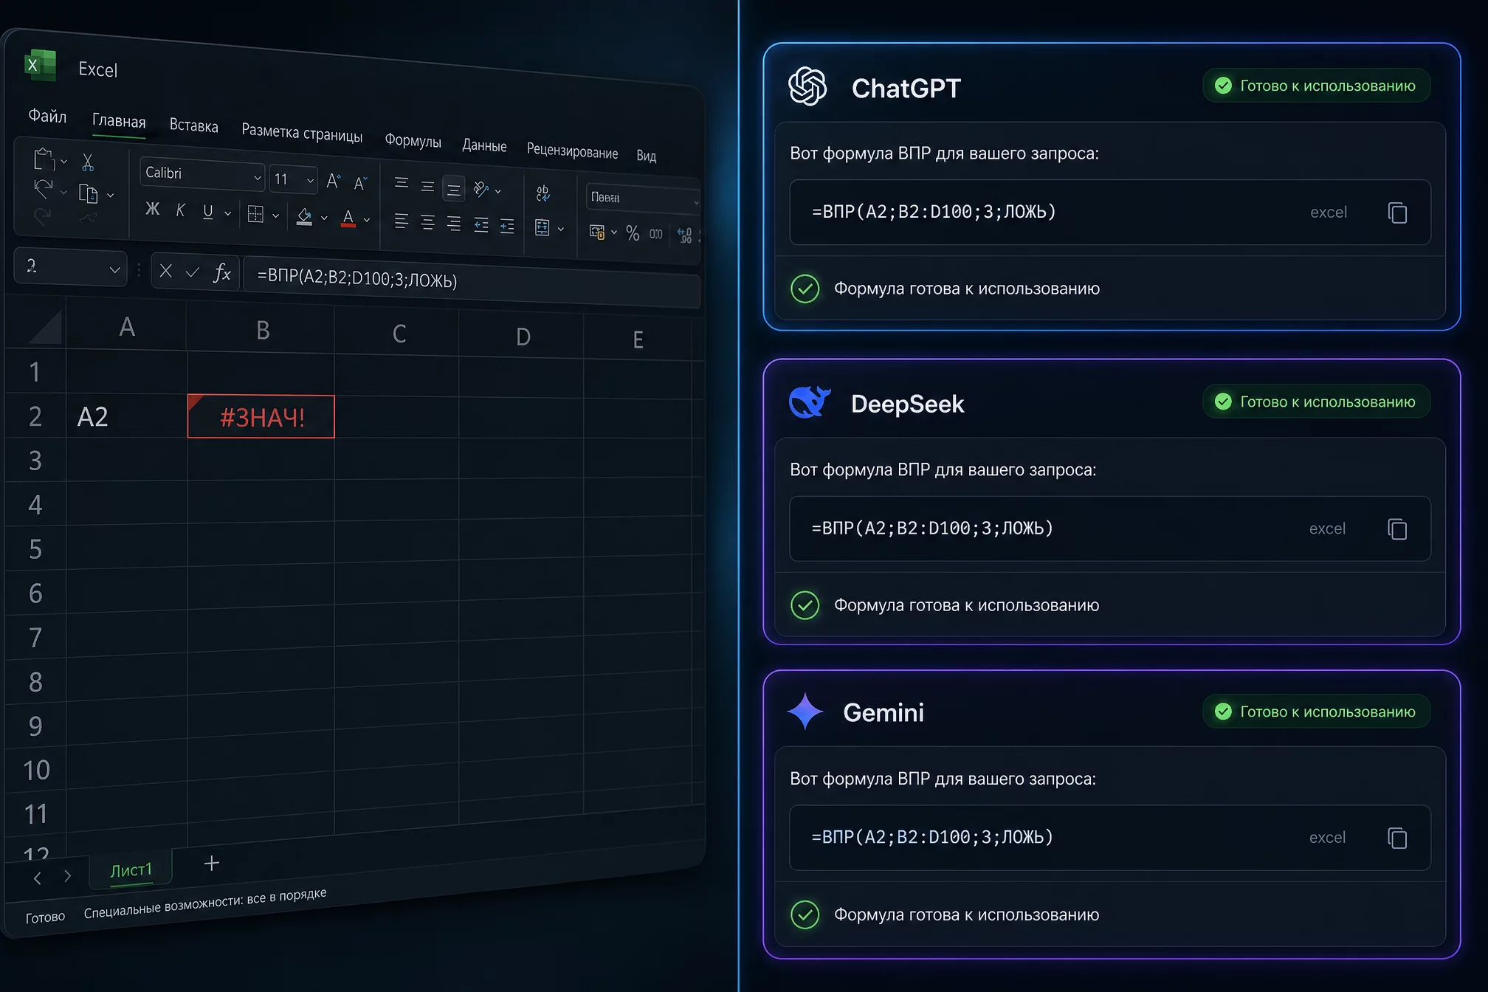The image size is (1488, 992).
Task: Click the Copy icon in the ribbon
Action: coord(89,193)
